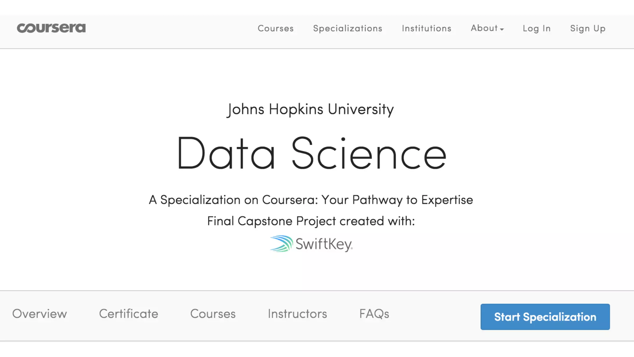The image size is (634, 357).
Task: Open the Courses tab in the lower bar
Action: point(213,314)
